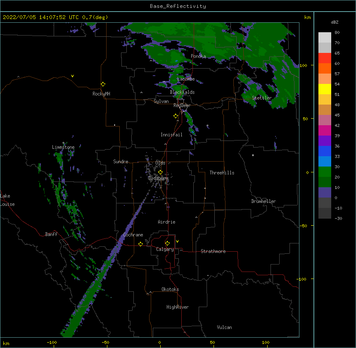
Task: Select the yellow V marker northwest of RockyMH
Action: [x=72, y=76]
